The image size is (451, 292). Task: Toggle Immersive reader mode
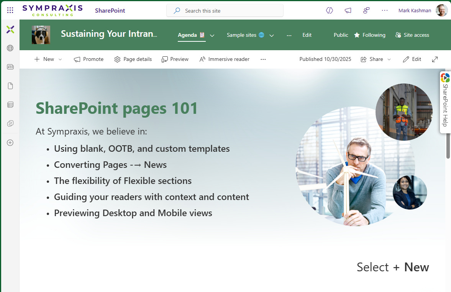coord(224,59)
